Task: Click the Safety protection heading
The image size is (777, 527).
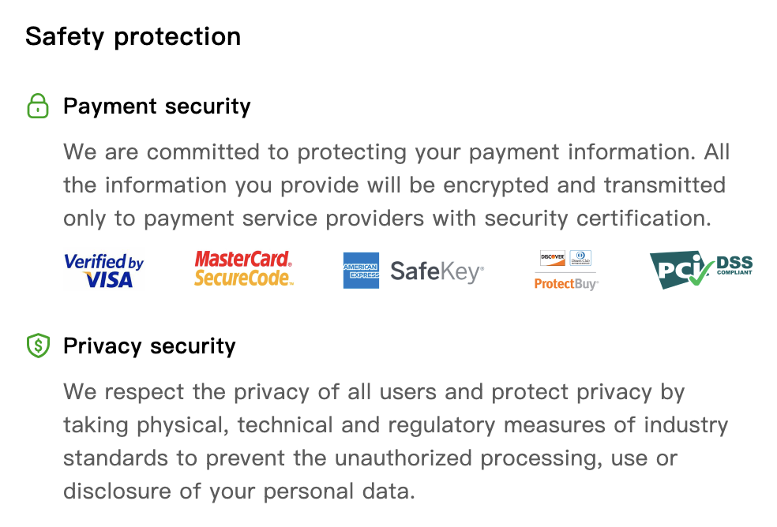Action: click(x=133, y=36)
